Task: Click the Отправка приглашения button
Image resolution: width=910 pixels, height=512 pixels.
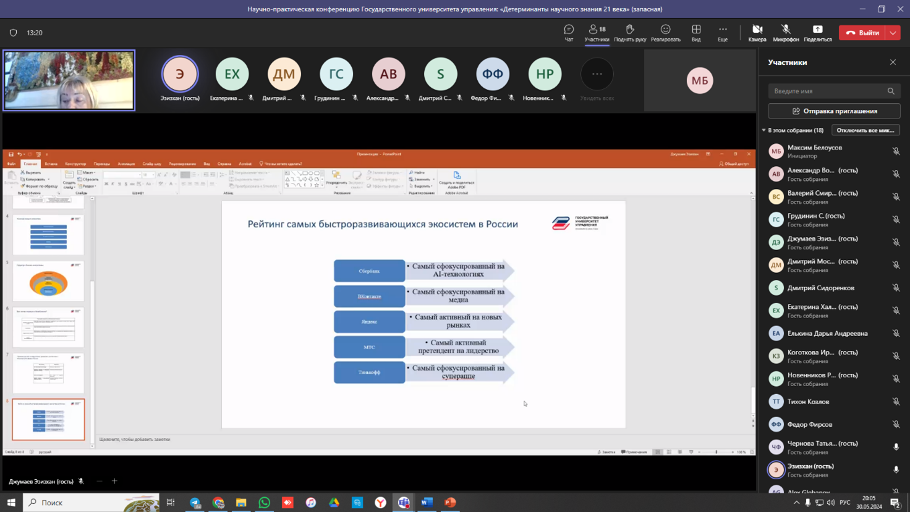Action: pos(834,111)
